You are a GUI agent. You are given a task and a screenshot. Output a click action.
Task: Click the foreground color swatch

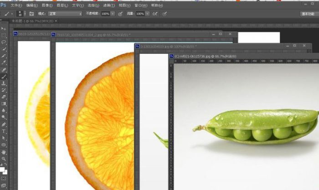pyautogui.click(x=3, y=169)
